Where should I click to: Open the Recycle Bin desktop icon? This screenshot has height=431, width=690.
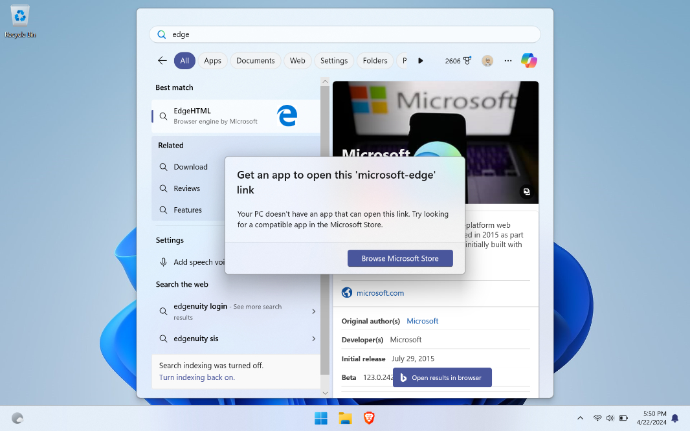tap(20, 21)
